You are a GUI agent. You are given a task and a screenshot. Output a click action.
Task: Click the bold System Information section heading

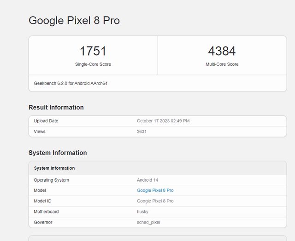click(x=58, y=153)
